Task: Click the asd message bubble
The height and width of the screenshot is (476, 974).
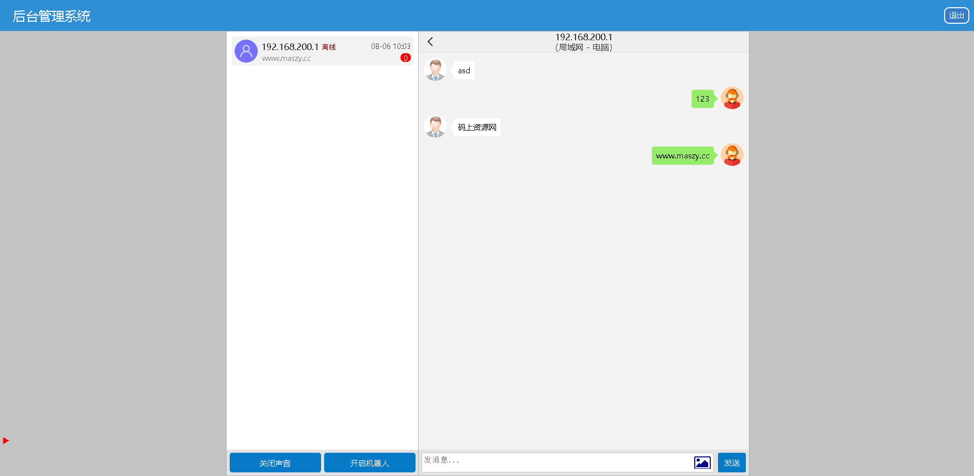Action: point(464,71)
